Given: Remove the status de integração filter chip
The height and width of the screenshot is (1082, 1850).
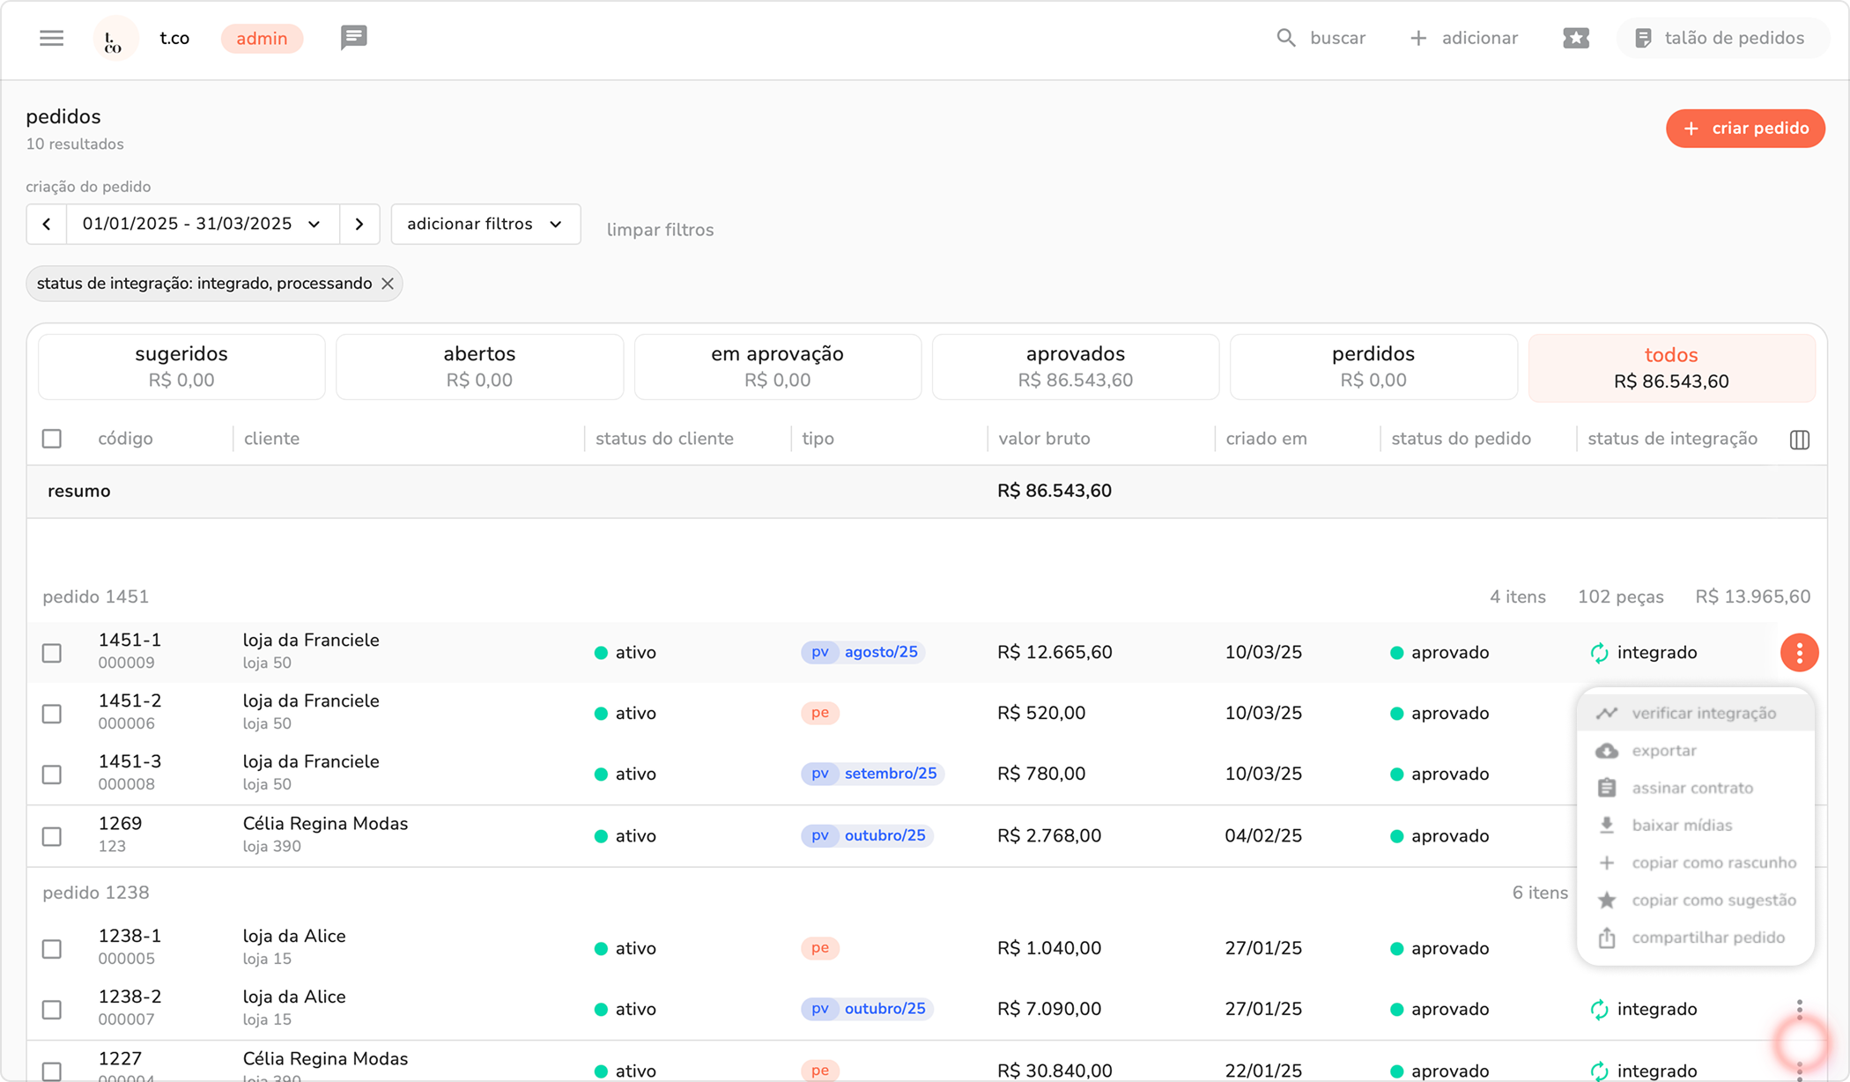Looking at the screenshot, I should pos(388,284).
